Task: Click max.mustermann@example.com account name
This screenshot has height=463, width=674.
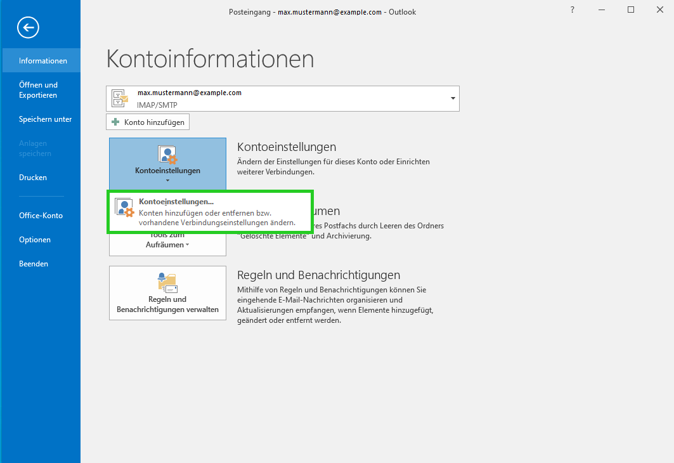Action: coord(190,93)
